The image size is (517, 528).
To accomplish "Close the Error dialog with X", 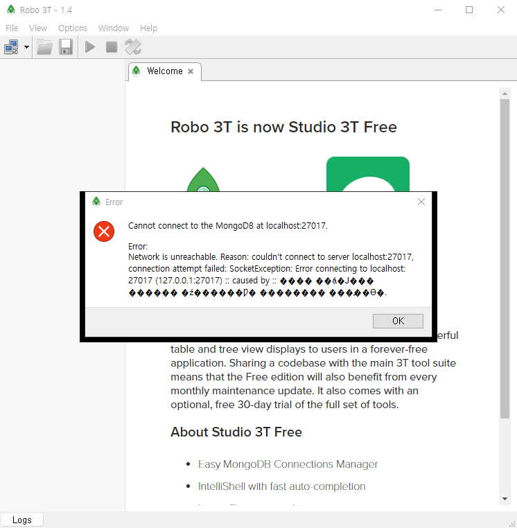I will [421, 202].
